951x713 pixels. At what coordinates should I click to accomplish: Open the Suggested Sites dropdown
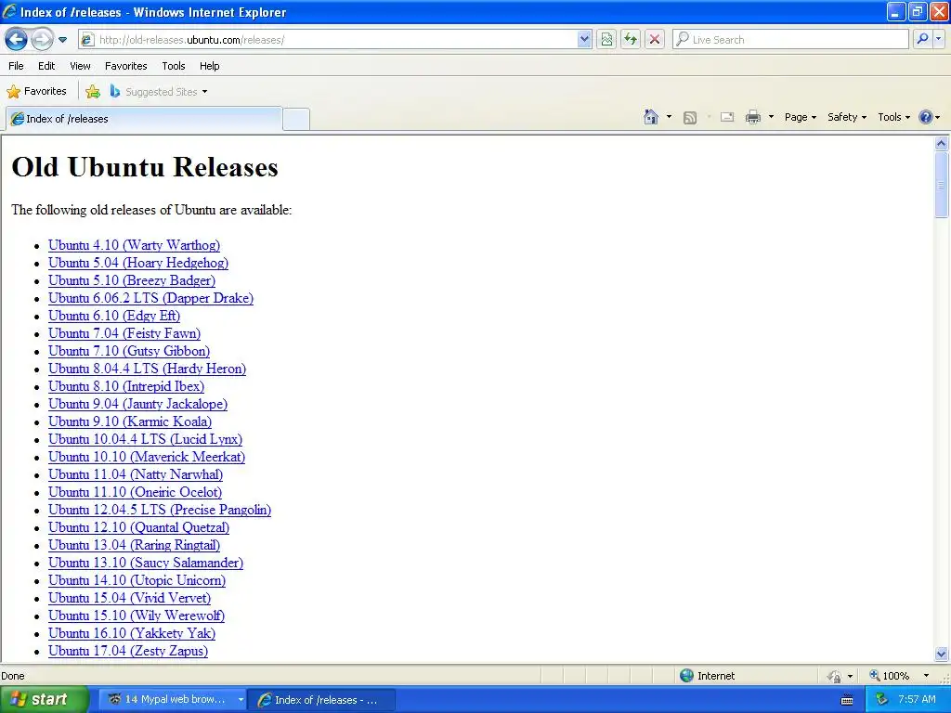[159, 92]
